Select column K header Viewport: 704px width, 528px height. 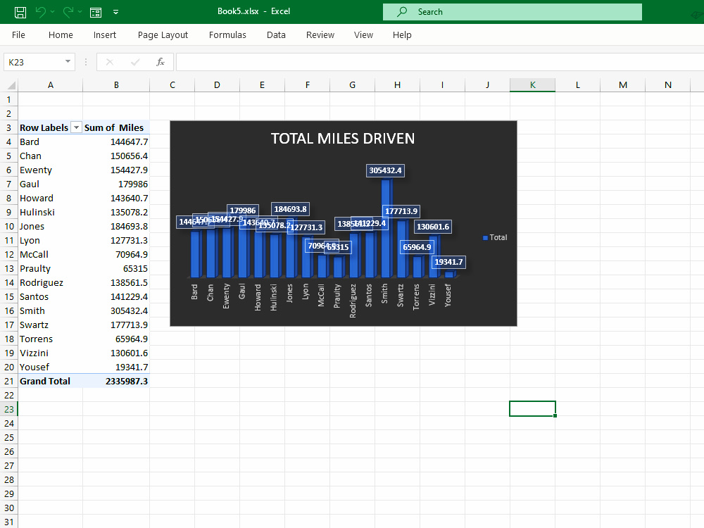click(532, 85)
